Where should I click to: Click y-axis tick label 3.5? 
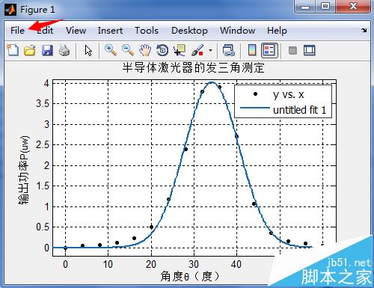(43, 104)
